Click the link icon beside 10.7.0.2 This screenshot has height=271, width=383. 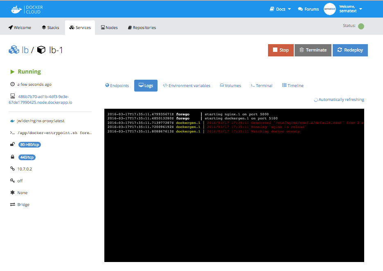(12, 168)
